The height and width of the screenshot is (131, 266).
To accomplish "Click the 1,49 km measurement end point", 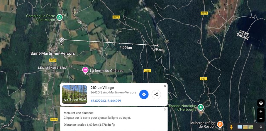I will pos(157,45).
